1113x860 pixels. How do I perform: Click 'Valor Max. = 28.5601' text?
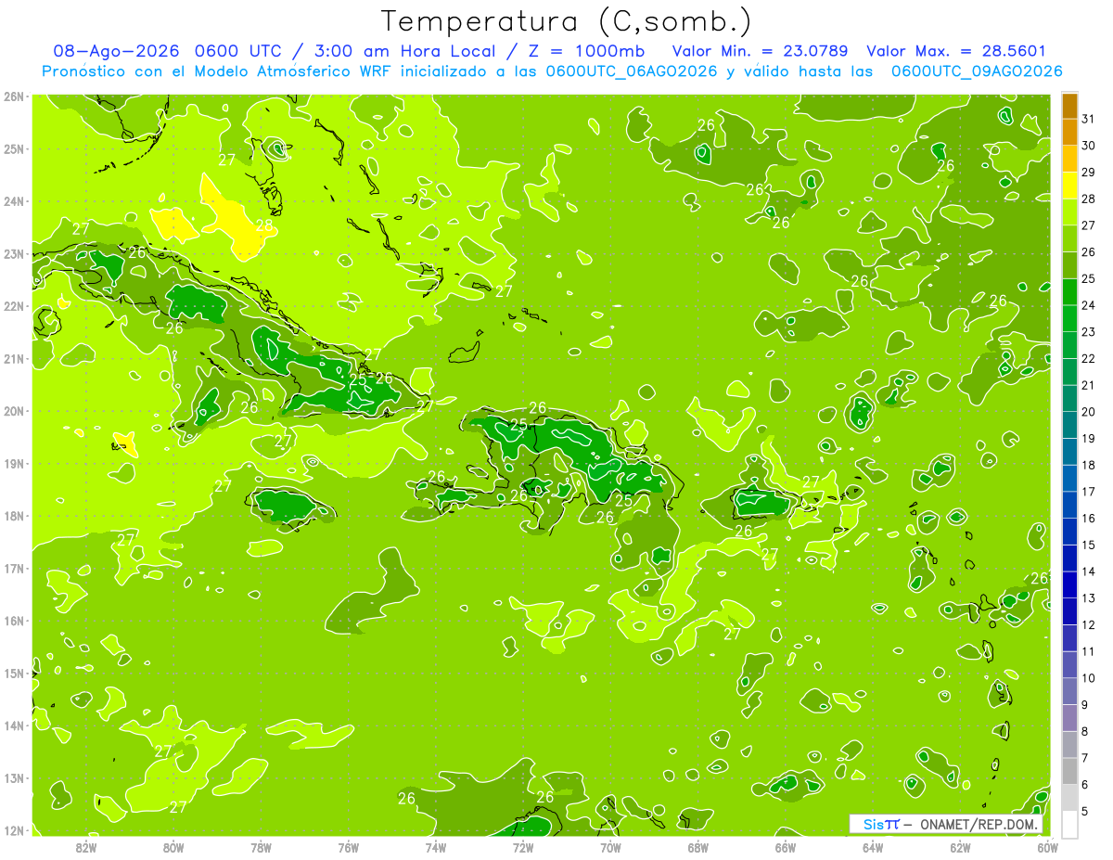[x=956, y=52]
